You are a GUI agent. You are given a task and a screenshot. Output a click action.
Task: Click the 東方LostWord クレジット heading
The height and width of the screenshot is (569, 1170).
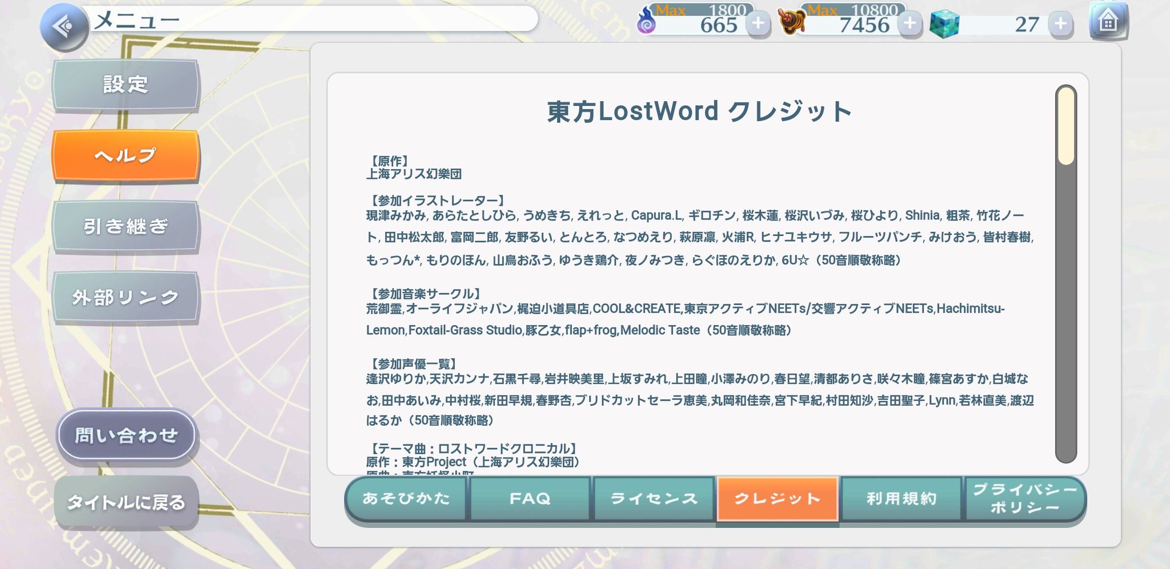[x=700, y=111]
